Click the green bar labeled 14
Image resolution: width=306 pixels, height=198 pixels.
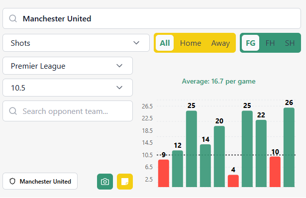point(205,166)
